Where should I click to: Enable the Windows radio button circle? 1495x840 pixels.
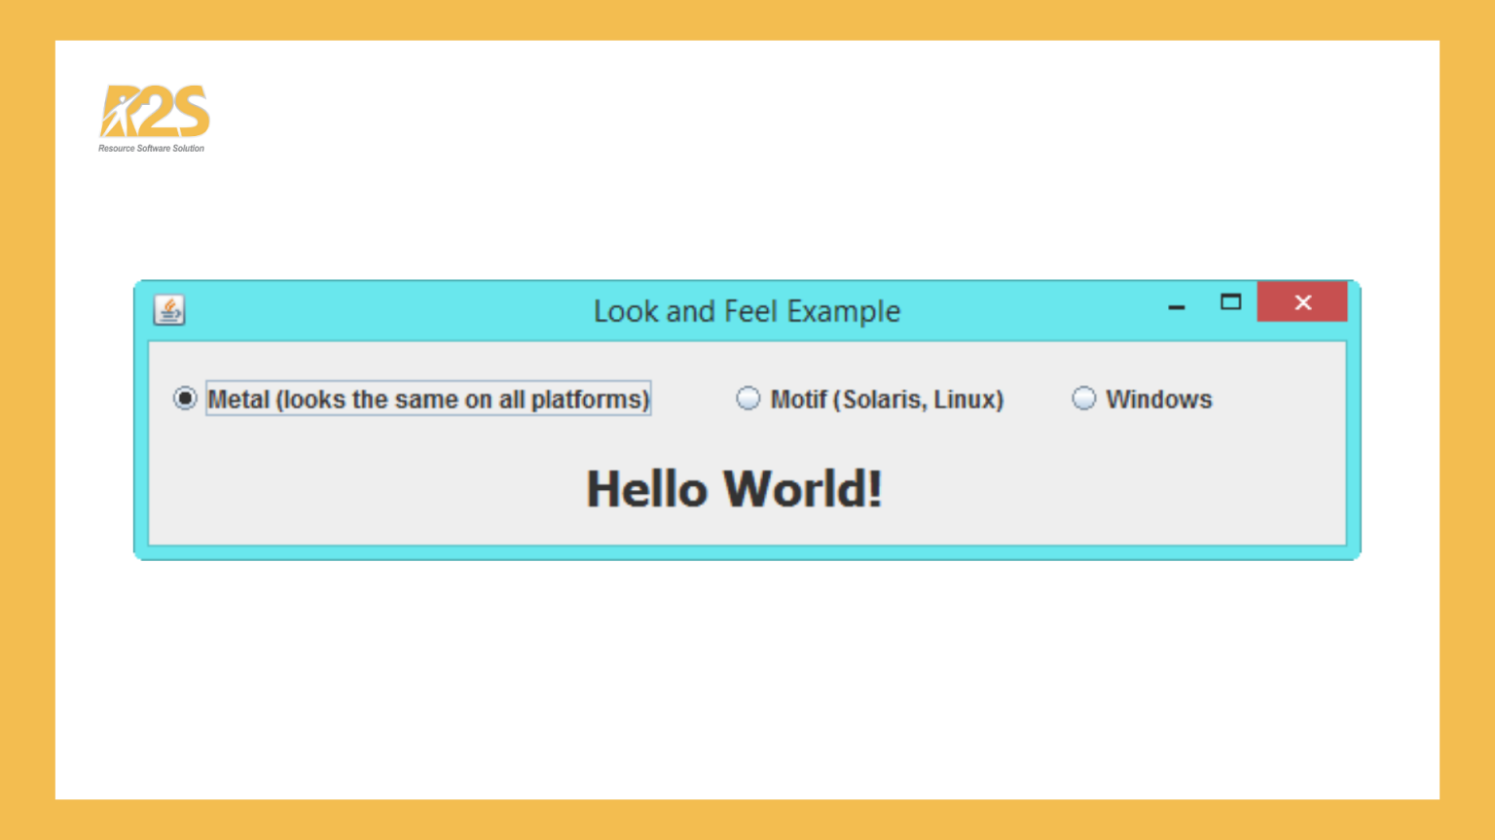pyautogui.click(x=1083, y=399)
